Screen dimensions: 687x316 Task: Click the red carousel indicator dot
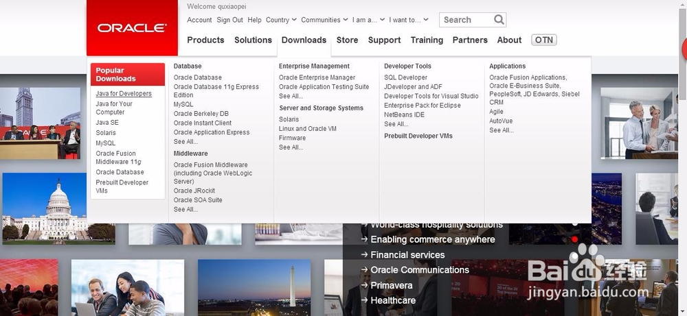point(575,239)
